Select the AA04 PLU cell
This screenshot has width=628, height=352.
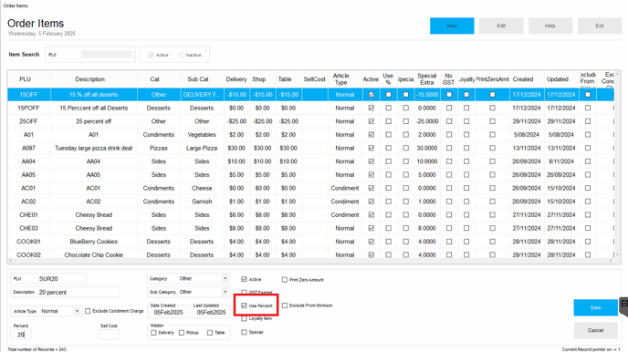pyautogui.click(x=28, y=161)
